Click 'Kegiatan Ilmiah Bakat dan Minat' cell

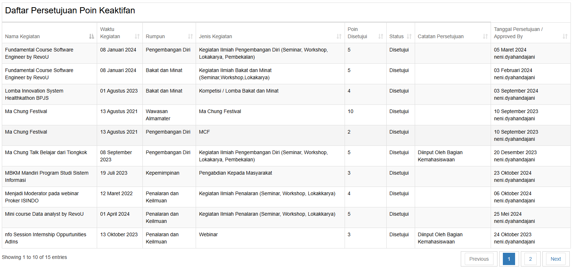[270, 74]
